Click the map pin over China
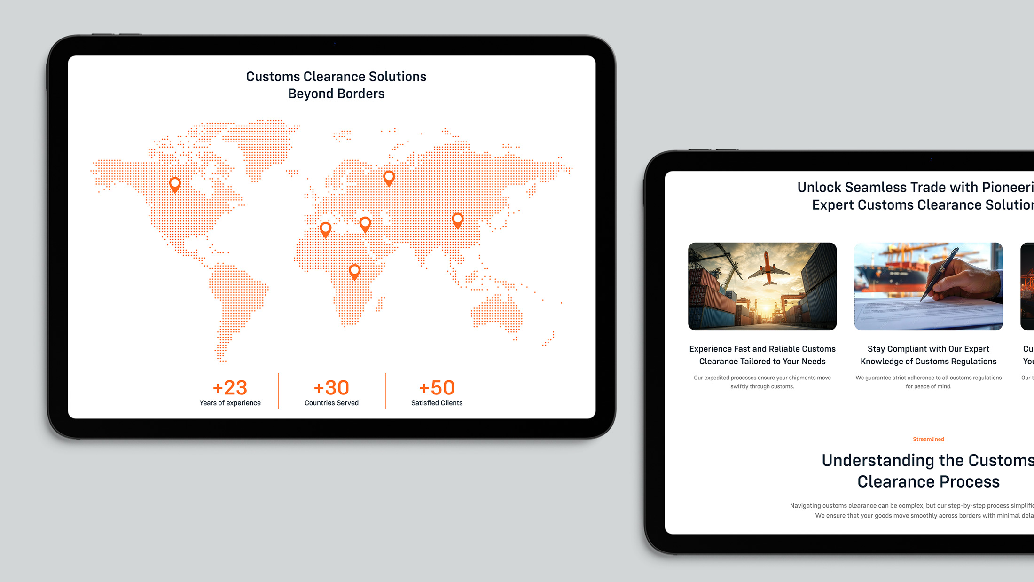The image size is (1034, 582). pos(457,220)
